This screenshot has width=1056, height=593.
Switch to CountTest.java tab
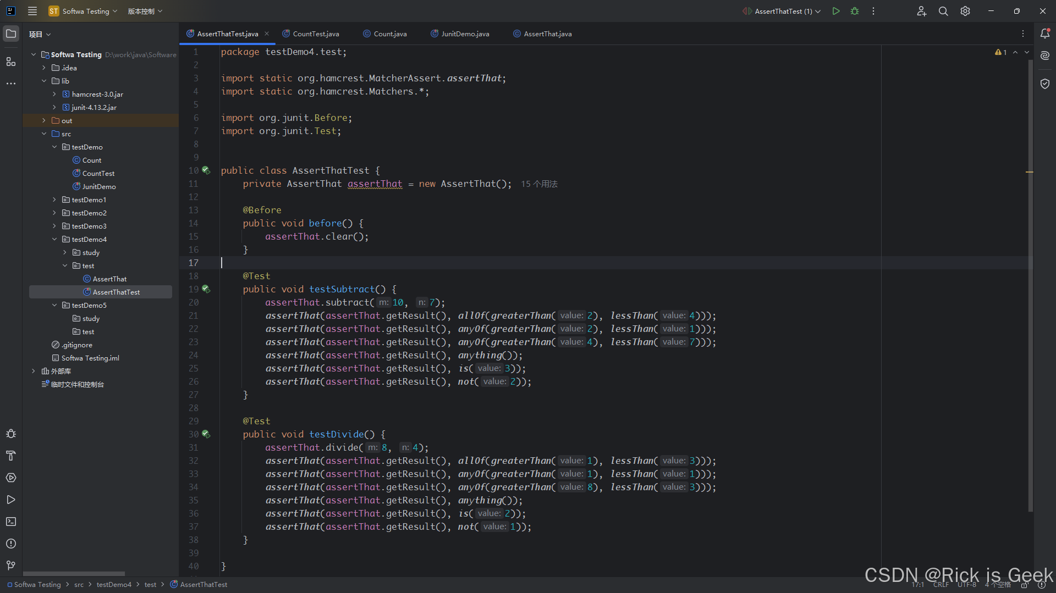pos(311,34)
